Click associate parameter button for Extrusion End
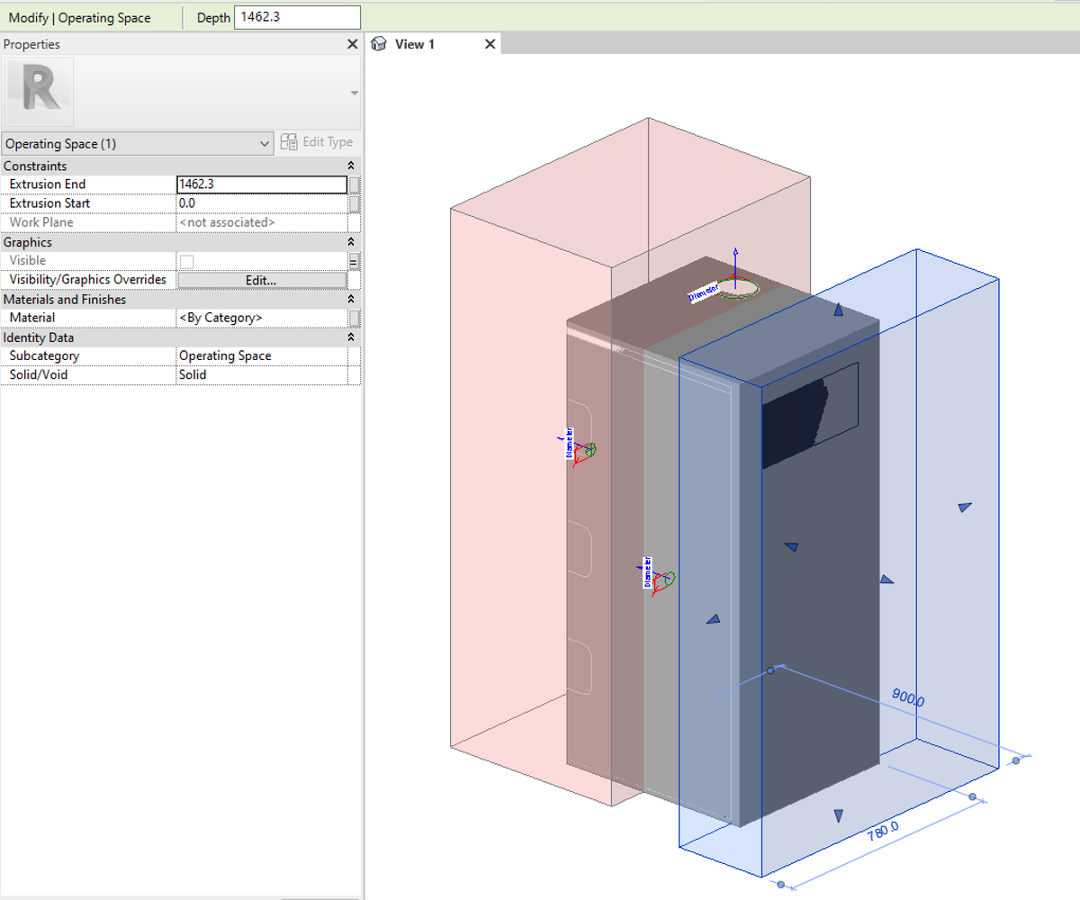 355,184
